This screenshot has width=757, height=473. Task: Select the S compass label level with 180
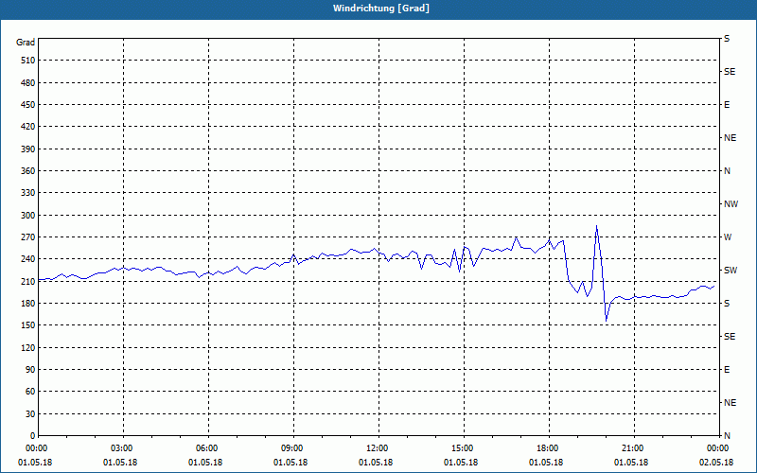(727, 304)
